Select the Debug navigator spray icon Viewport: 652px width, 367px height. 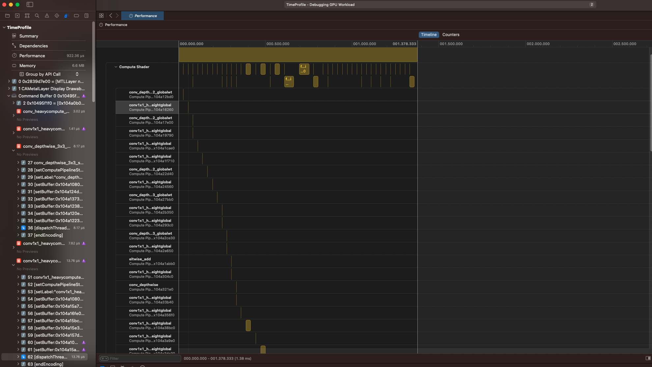click(x=67, y=15)
